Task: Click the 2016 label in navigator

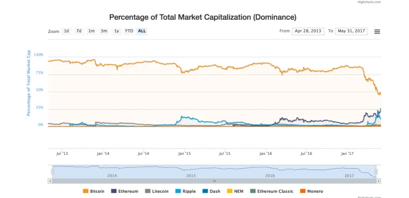Action: pyautogui.click(x=270, y=176)
